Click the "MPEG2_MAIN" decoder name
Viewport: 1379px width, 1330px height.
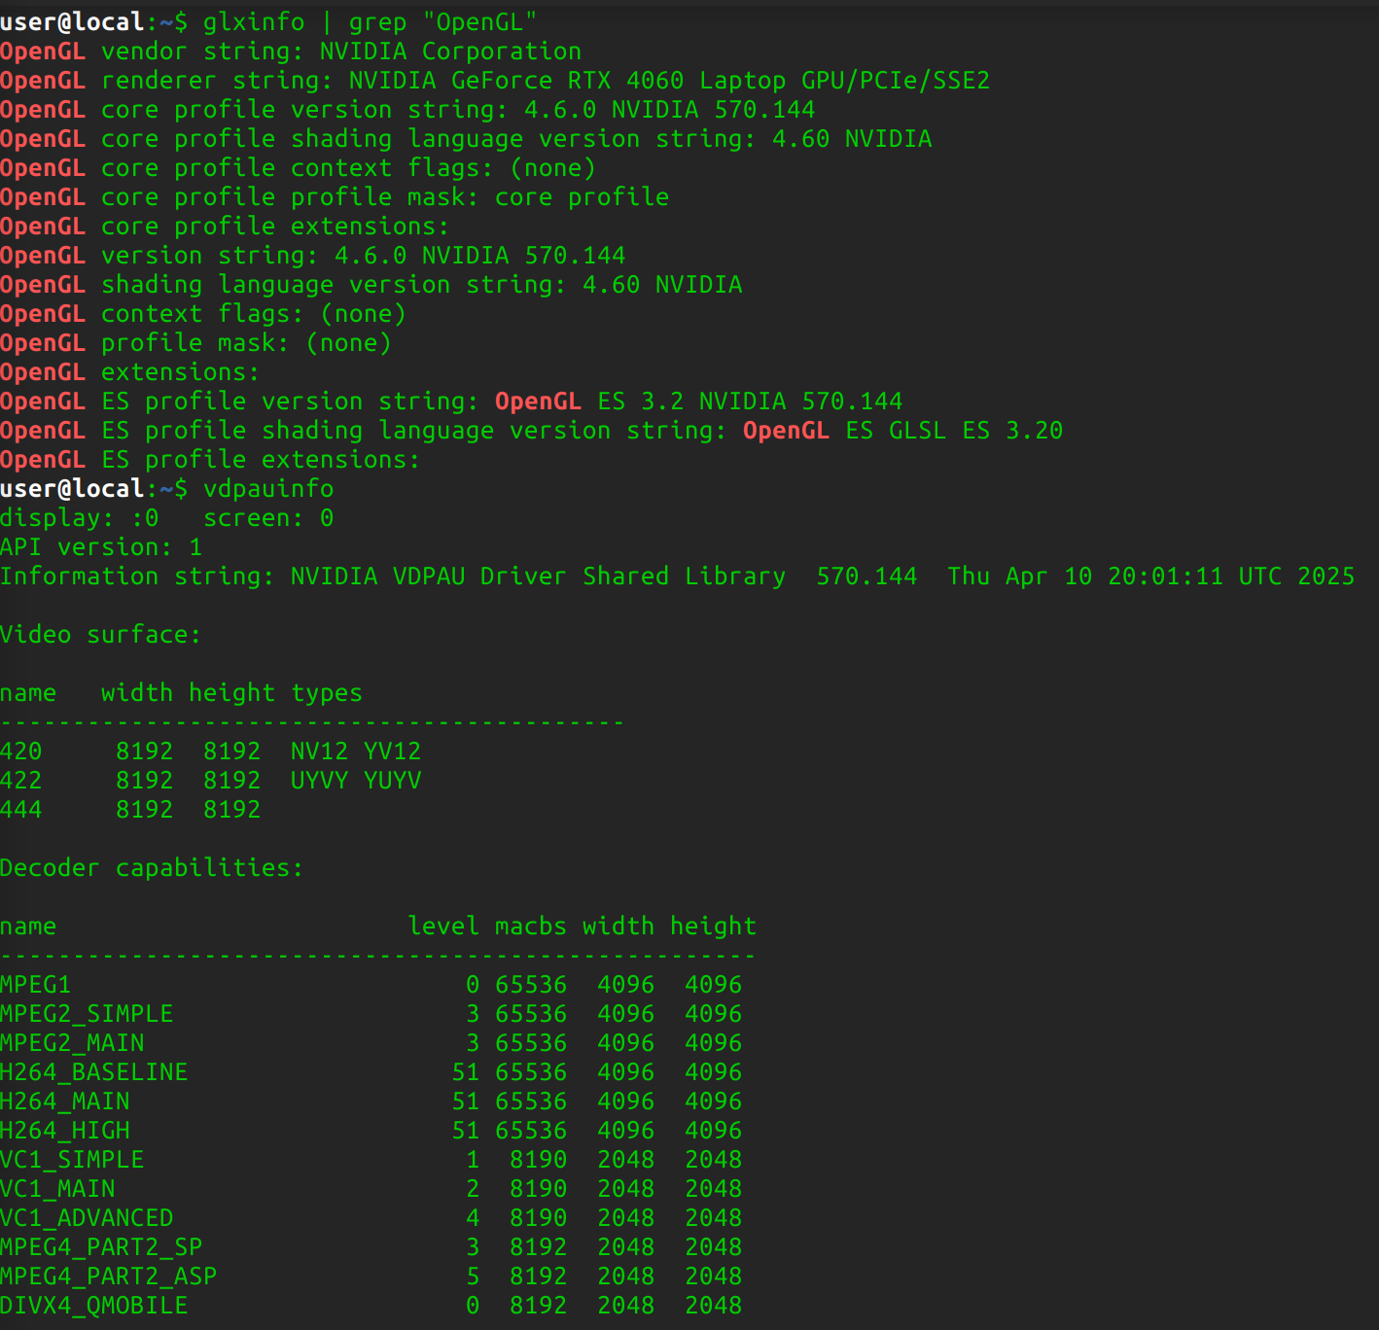click(x=72, y=1043)
